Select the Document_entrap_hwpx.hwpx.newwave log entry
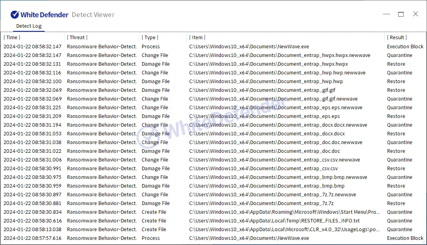The image size is (427, 245). click(279, 55)
